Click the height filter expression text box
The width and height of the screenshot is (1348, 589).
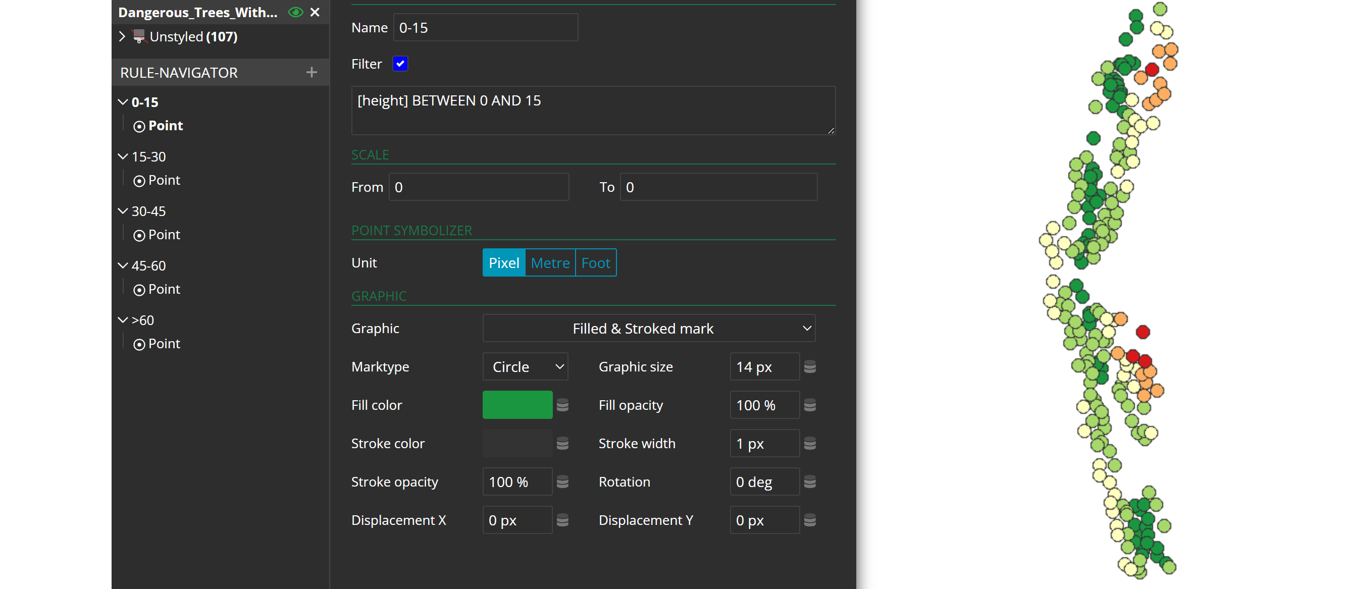coord(593,111)
